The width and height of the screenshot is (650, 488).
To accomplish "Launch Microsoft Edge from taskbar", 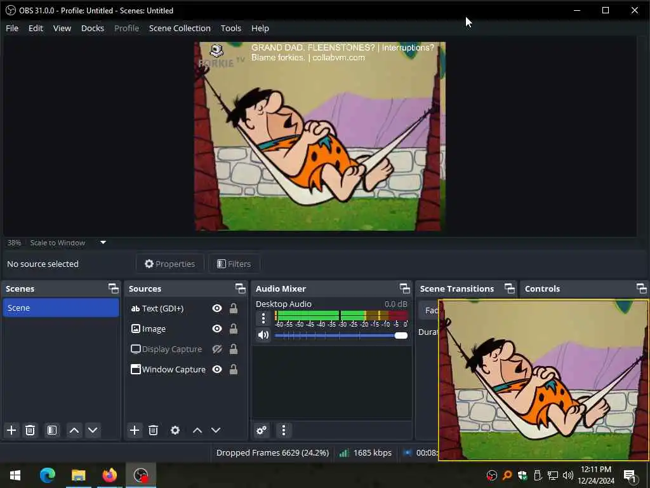I will [48, 475].
